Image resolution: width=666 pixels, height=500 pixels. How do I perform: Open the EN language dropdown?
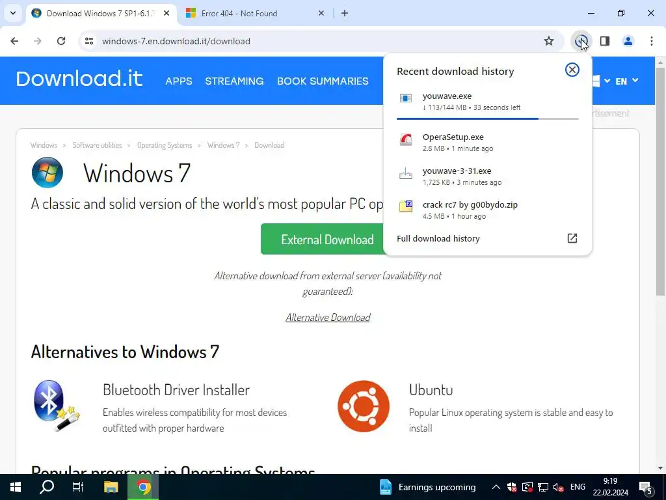coord(626,81)
